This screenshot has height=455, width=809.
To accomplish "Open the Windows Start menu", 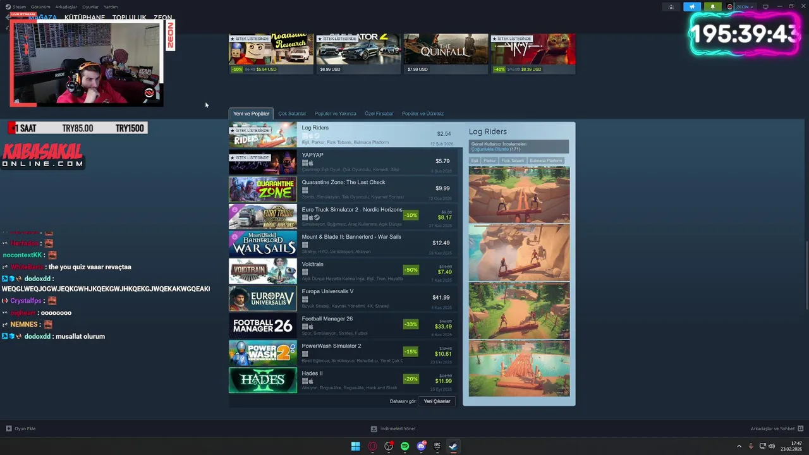I will [x=356, y=446].
